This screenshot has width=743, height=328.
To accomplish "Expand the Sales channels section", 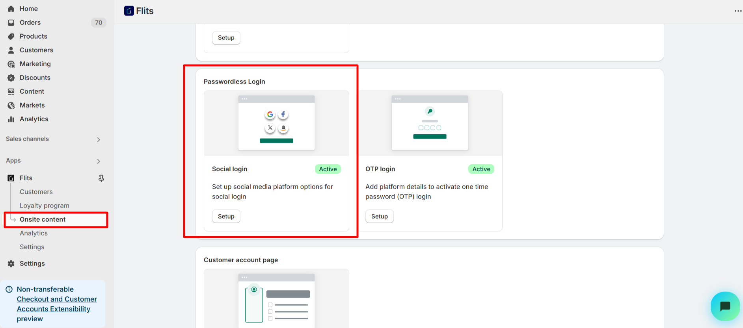I will click(x=99, y=139).
